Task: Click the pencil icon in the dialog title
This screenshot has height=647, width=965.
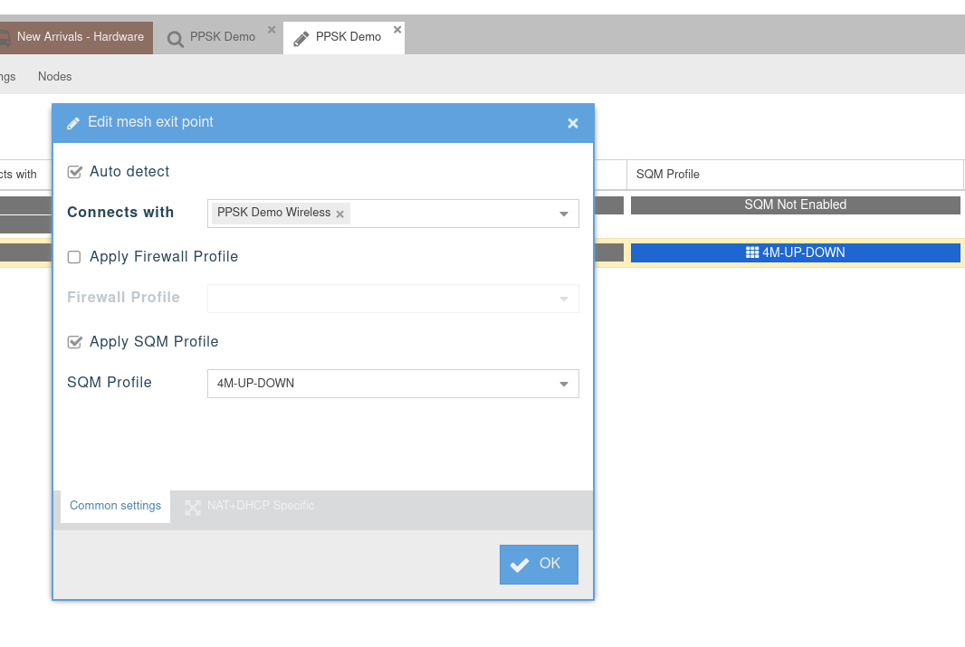Action: 73,123
